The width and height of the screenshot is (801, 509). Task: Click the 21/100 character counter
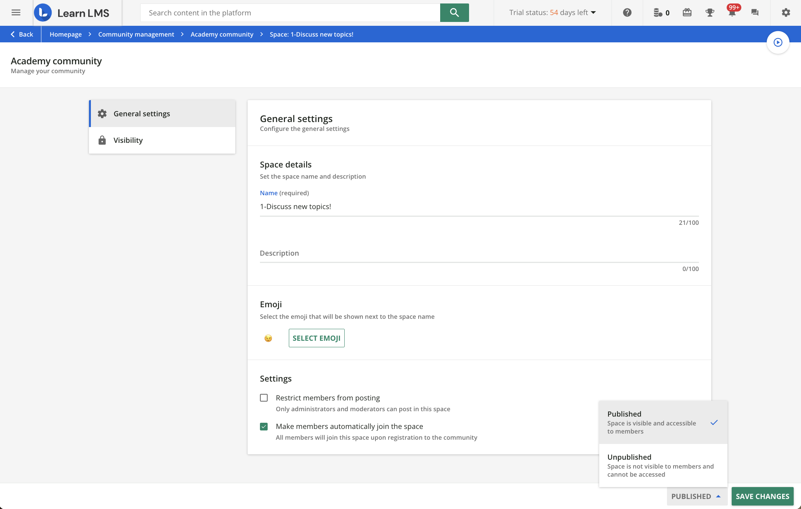coord(689,223)
